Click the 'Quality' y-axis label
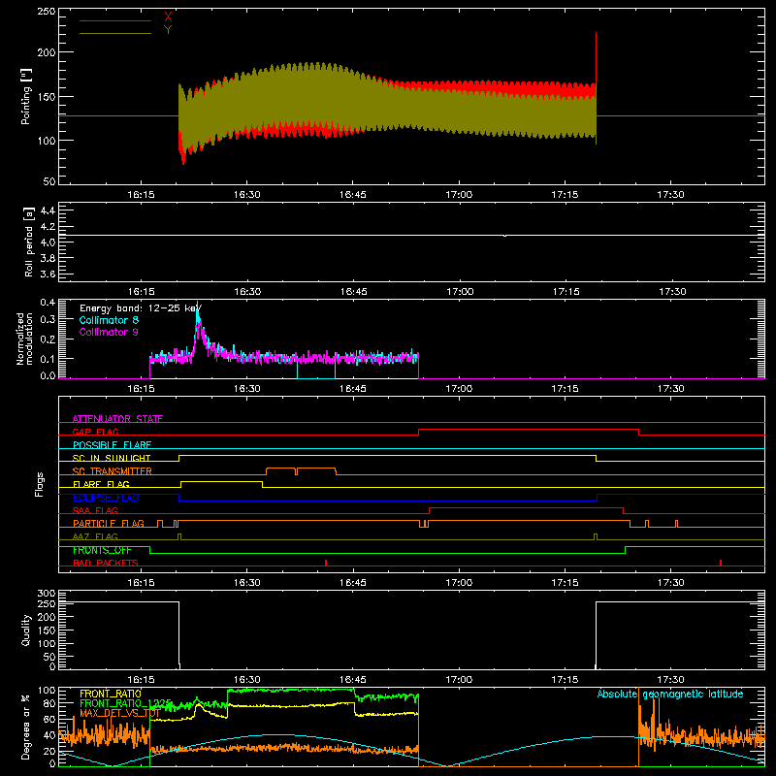Viewport: 776px width, 776px height. click(26, 630)
